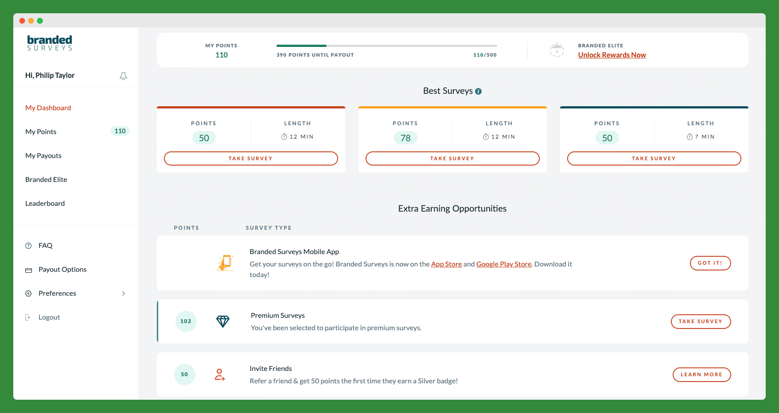Open Payout Options menu item

[x=62, y=270]
